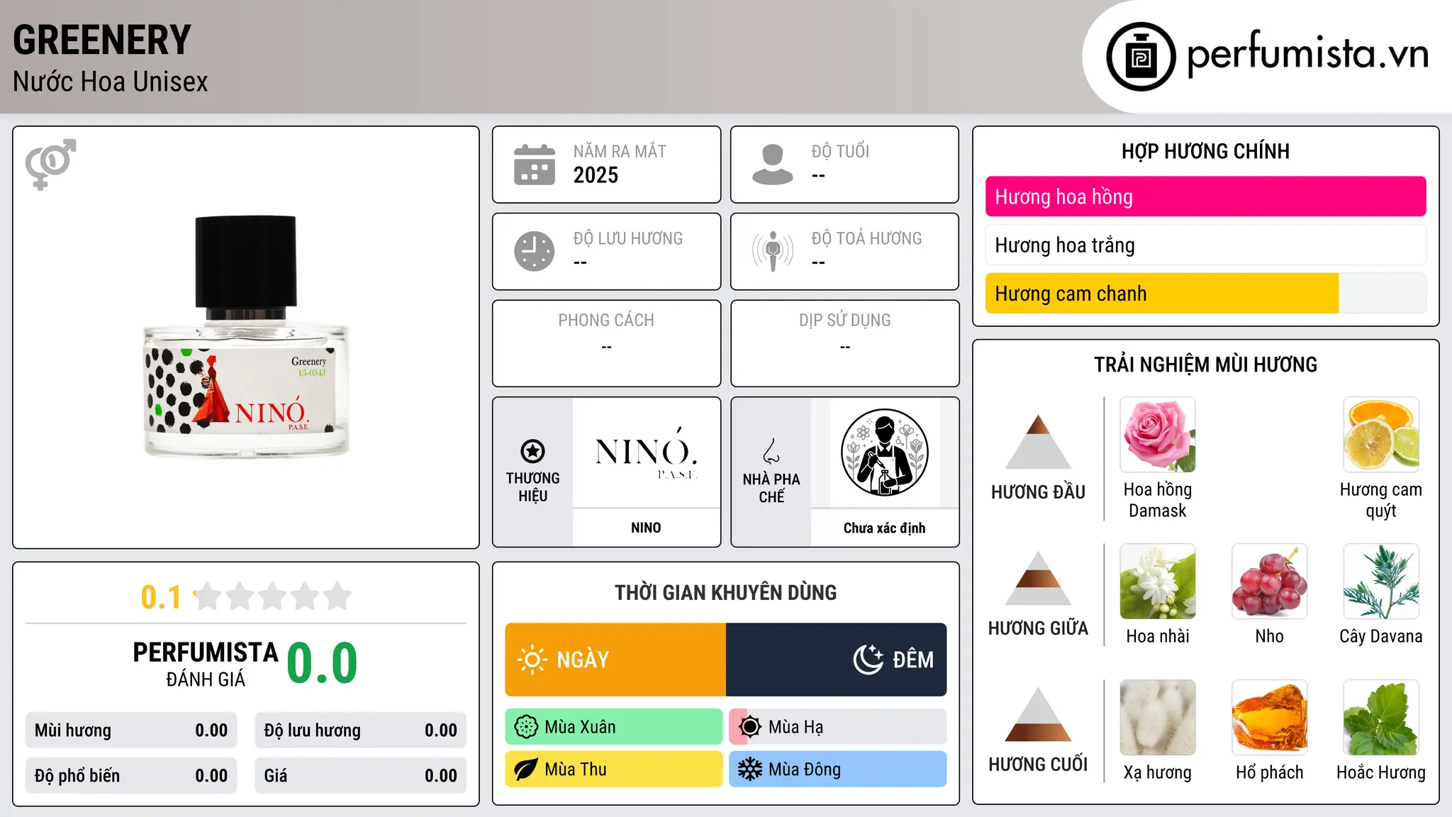The width and height of the screenshot is (1452, 817).
Task: Click the Mùi hương 0.00 score box
Action: (131, 730)
